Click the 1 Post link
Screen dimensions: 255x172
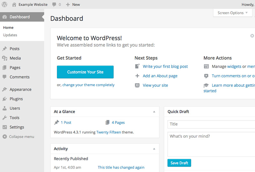click(66, 122)
